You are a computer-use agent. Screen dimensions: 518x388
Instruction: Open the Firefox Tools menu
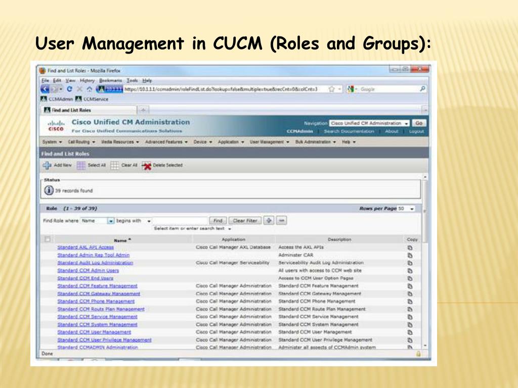coord(132,80)
